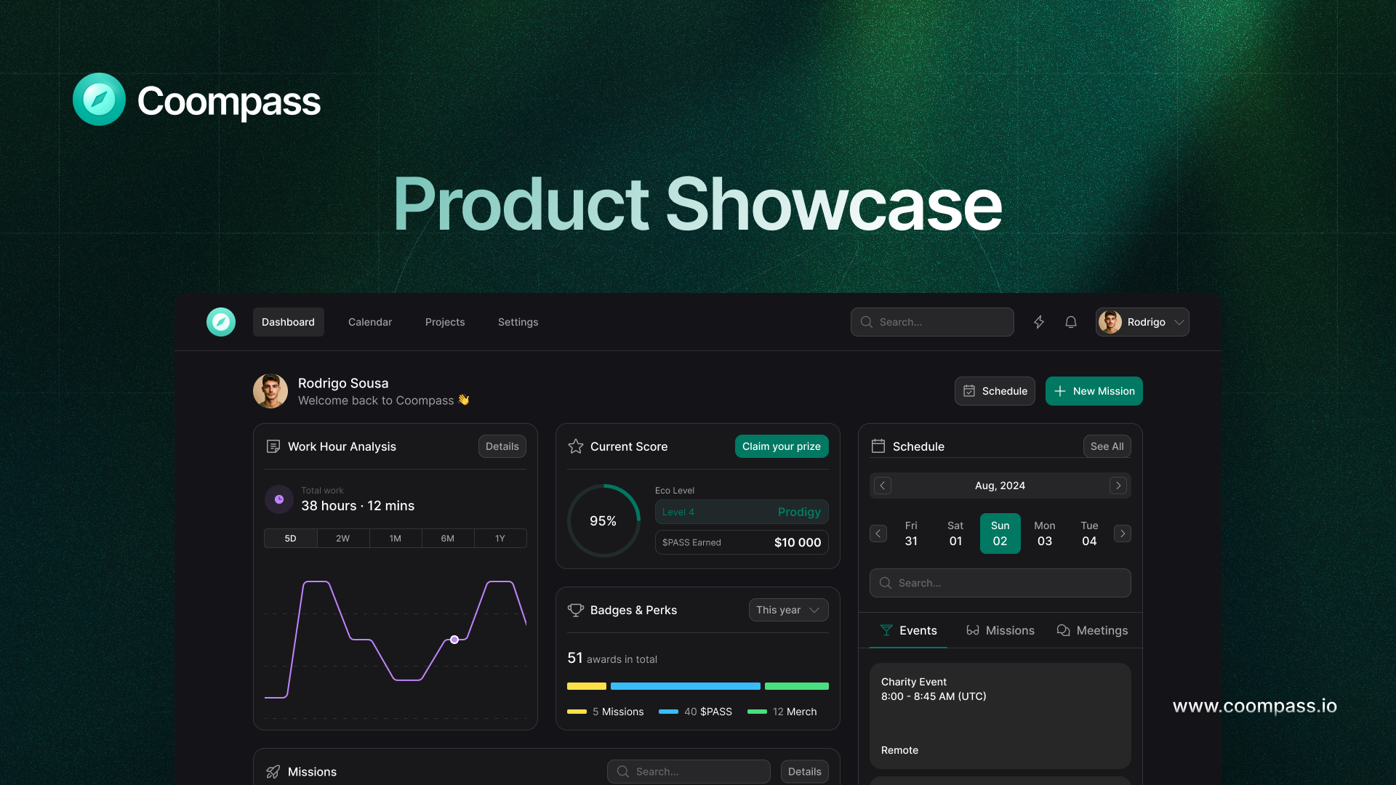Click the chart's highlighted data point
The width and height of the screenshot is (1396, 785).
pyautogui.click(x=454, y=640)
